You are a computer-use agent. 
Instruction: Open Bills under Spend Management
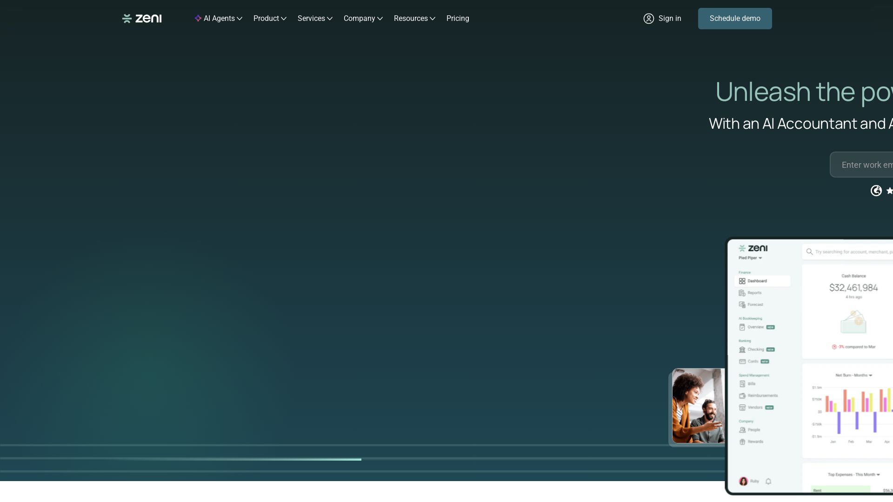coord(747,384)
